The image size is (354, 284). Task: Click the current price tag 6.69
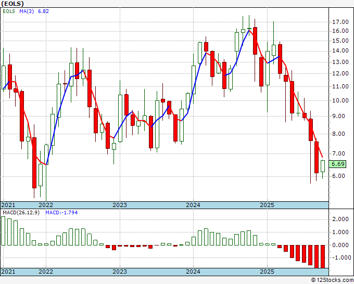338,164
